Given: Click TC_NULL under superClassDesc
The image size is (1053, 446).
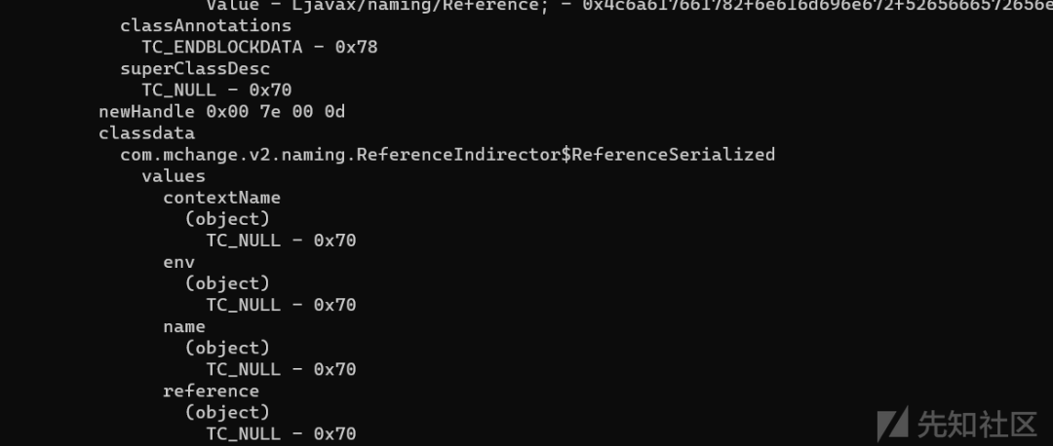Looking at the screenshot, I should pyautogui.click(x=216, y=91).
